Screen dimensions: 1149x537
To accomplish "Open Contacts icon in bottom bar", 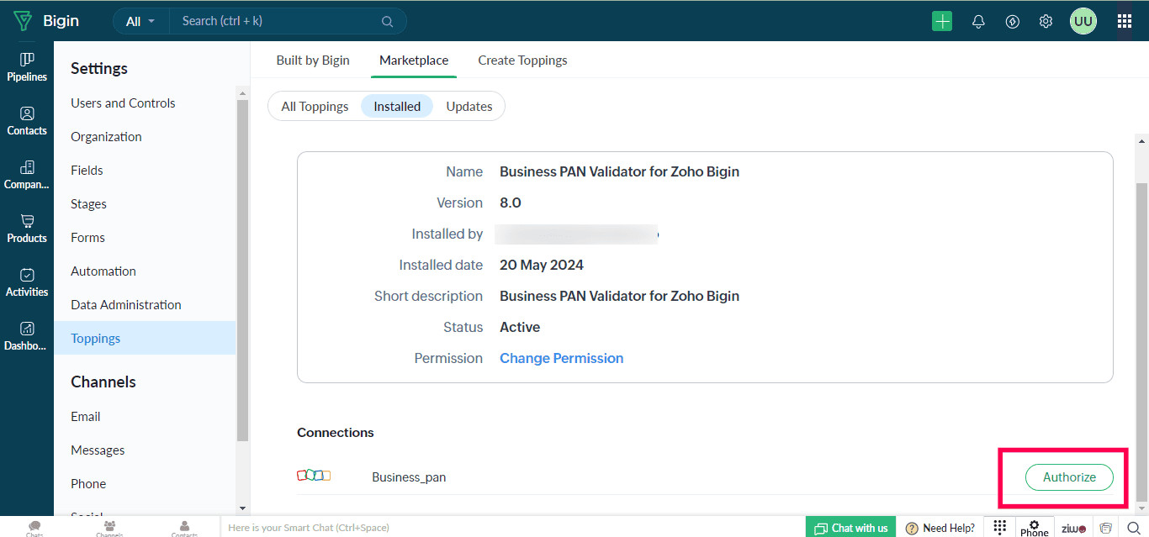I will 184,529.
